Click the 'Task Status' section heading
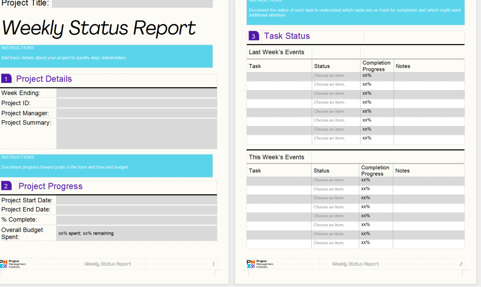Screen dimensions: 481x287 click(287, 36)
